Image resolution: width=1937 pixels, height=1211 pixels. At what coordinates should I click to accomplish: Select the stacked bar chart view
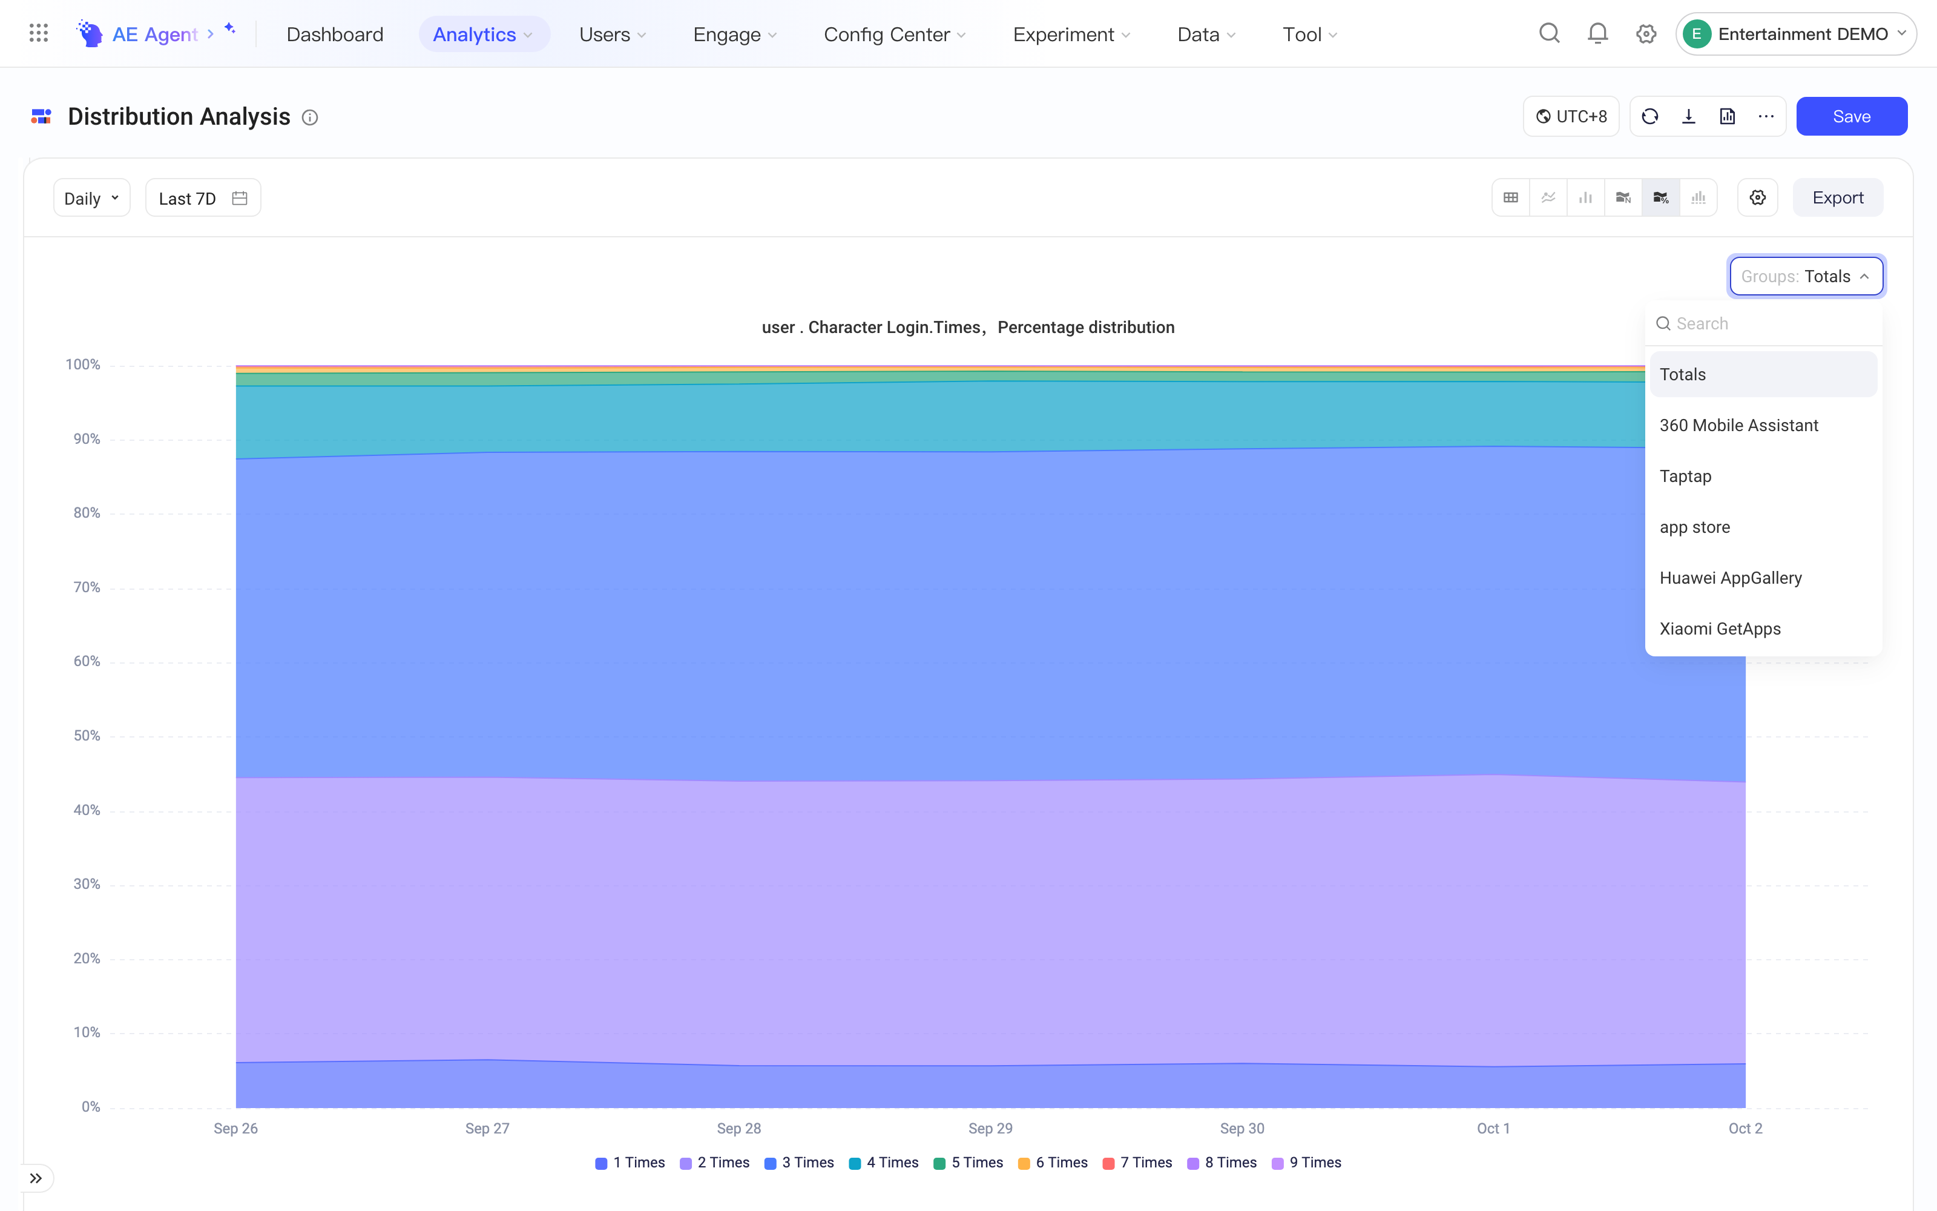point(1699,198)
